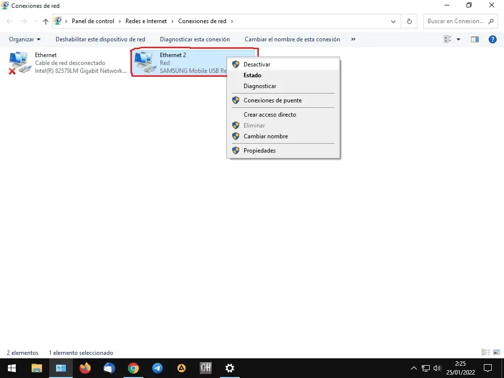The image size is (504, 378).
Task: Open the yellow triangle app in the taskbar
Action: [181, 368]
